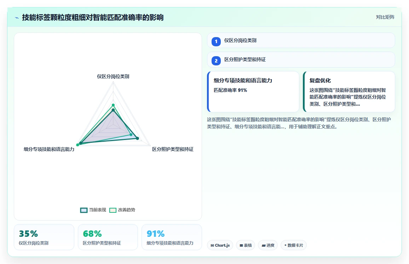Click the 仅区分岗位类别 radar axis label
The height and width of the screenshot is (264, 409).
(x=113, y=76)
